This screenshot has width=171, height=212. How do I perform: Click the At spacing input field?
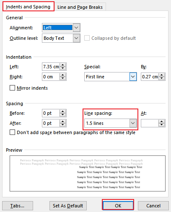[x=150, y=123]
